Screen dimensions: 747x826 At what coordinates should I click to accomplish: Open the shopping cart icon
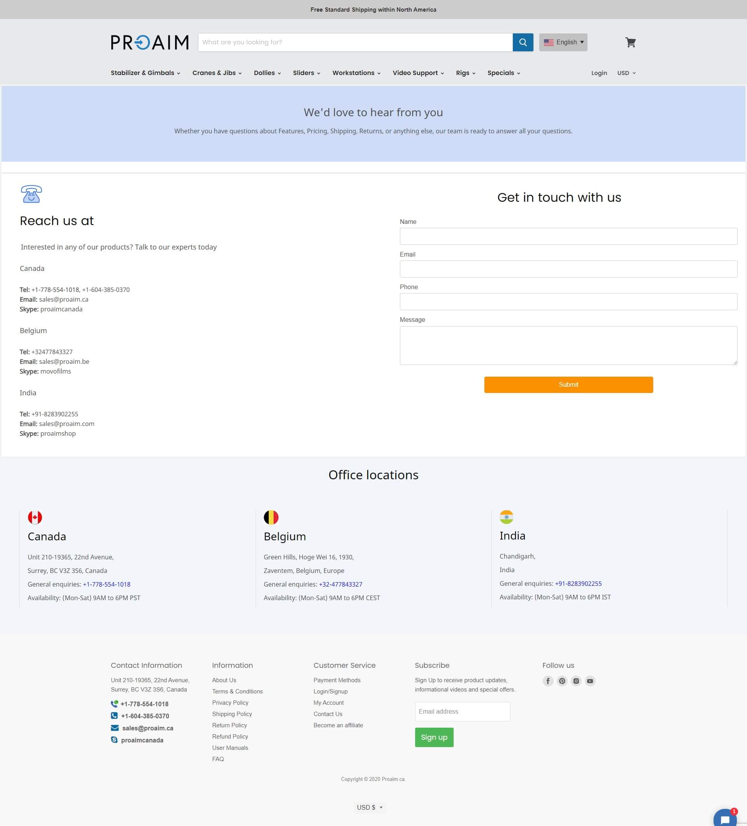click(630, 42)
